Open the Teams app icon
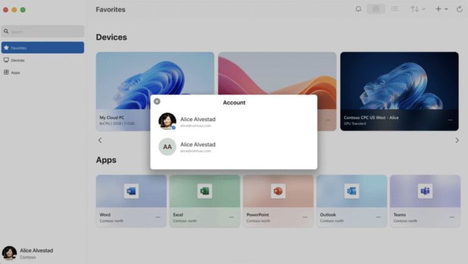The width and height of the screenshot is (468, 264). click(425, 191)
